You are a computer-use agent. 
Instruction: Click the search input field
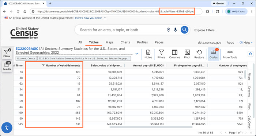click(x=123, y=30)
